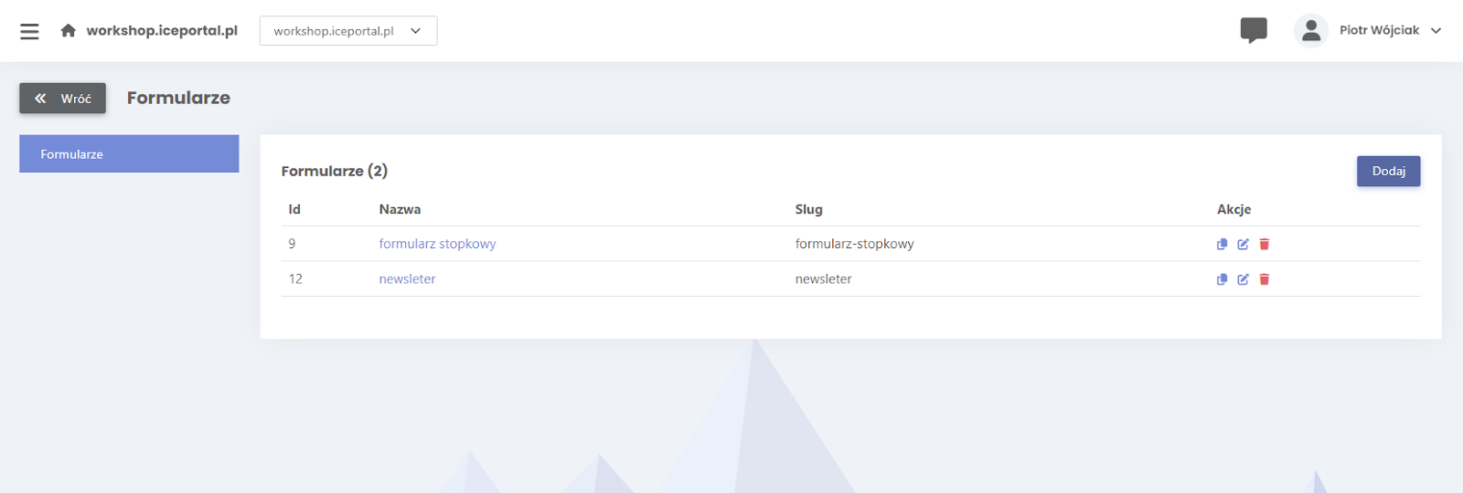The image size is (1463, 493).
Task: Open the formularz stopkowy link
Action: pyautogui.click(x=437, y=244)
